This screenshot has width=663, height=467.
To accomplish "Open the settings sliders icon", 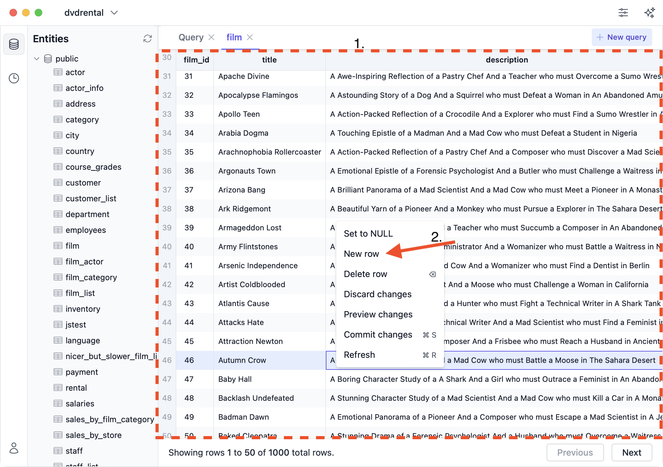I will pos(623,13).
